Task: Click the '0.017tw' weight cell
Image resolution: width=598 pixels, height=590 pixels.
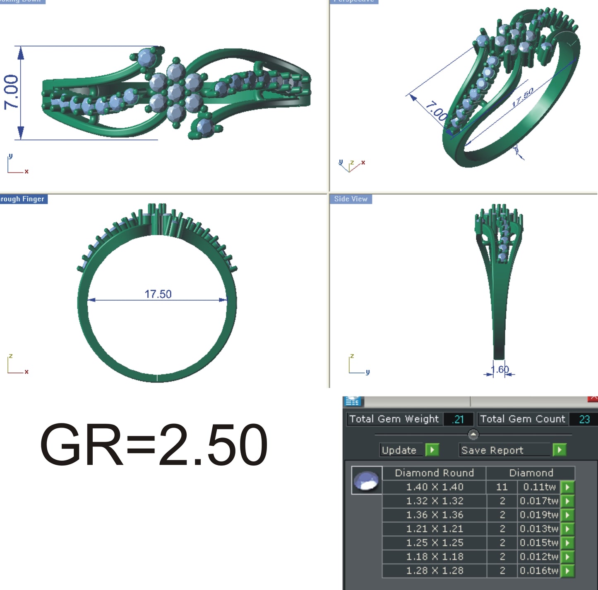Action: [539, 501]
